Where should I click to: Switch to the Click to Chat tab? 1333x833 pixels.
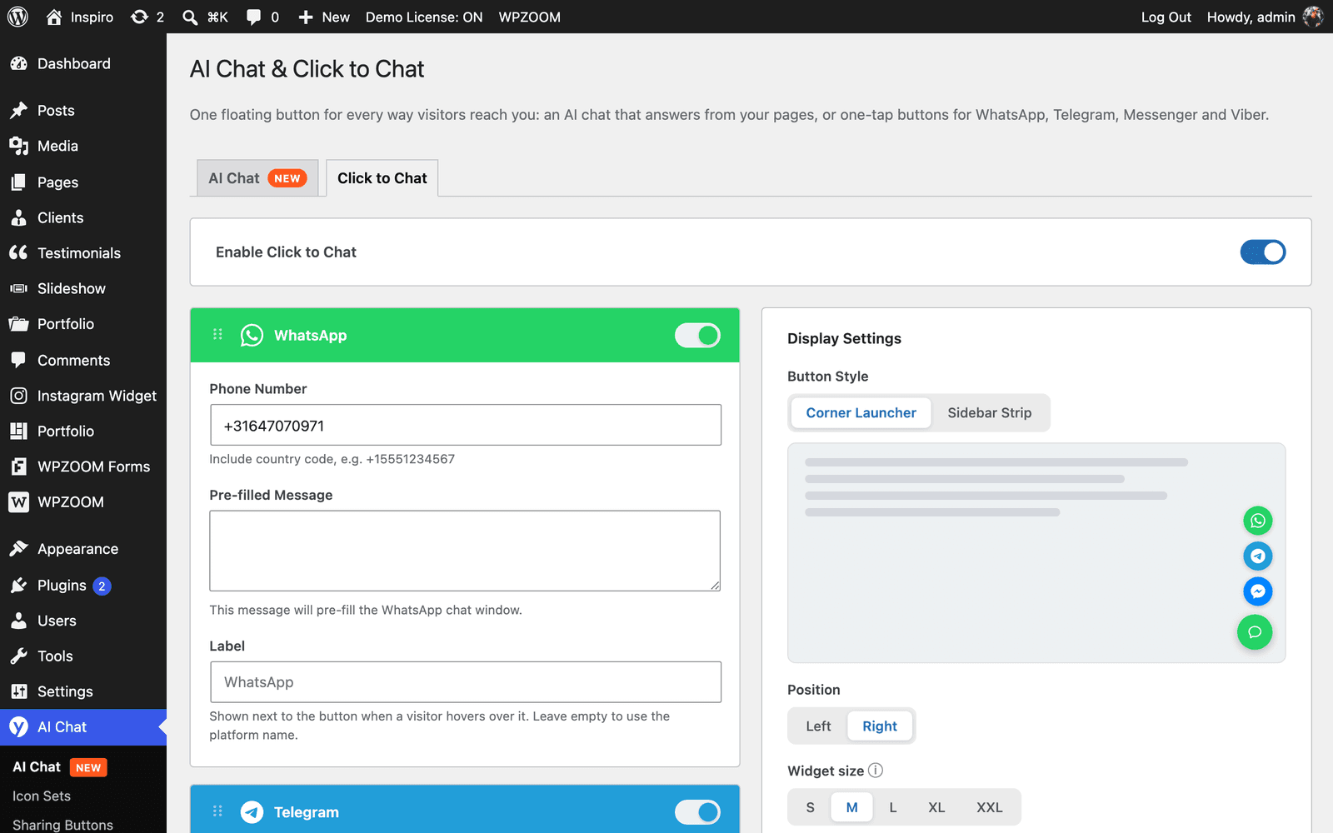click(382, 178)
